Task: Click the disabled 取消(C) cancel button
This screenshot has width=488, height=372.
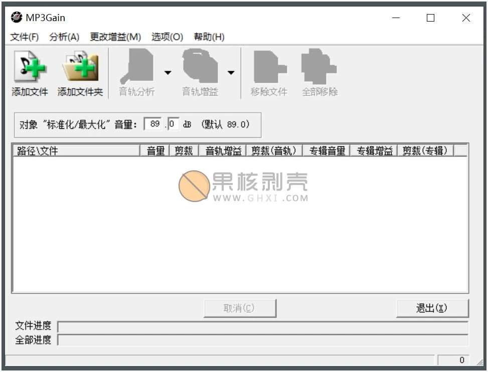Action: tap(240, 308)
